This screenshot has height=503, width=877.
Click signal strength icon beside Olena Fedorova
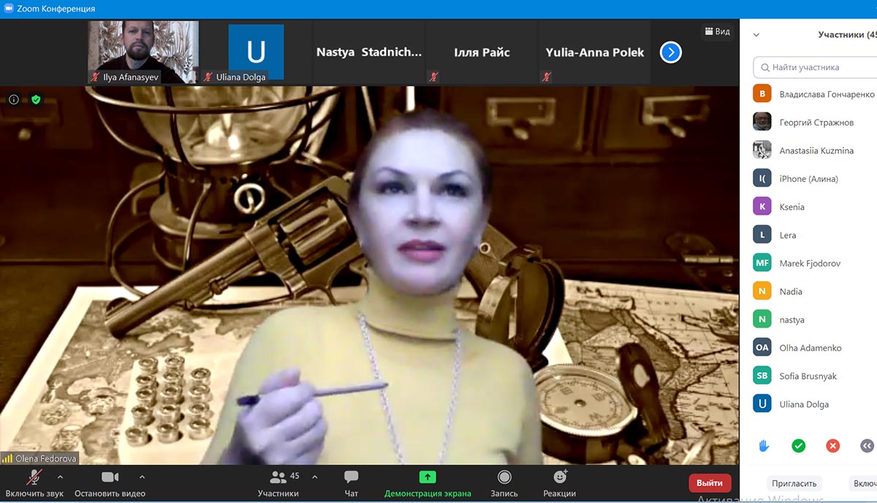(x=7, y=459)
